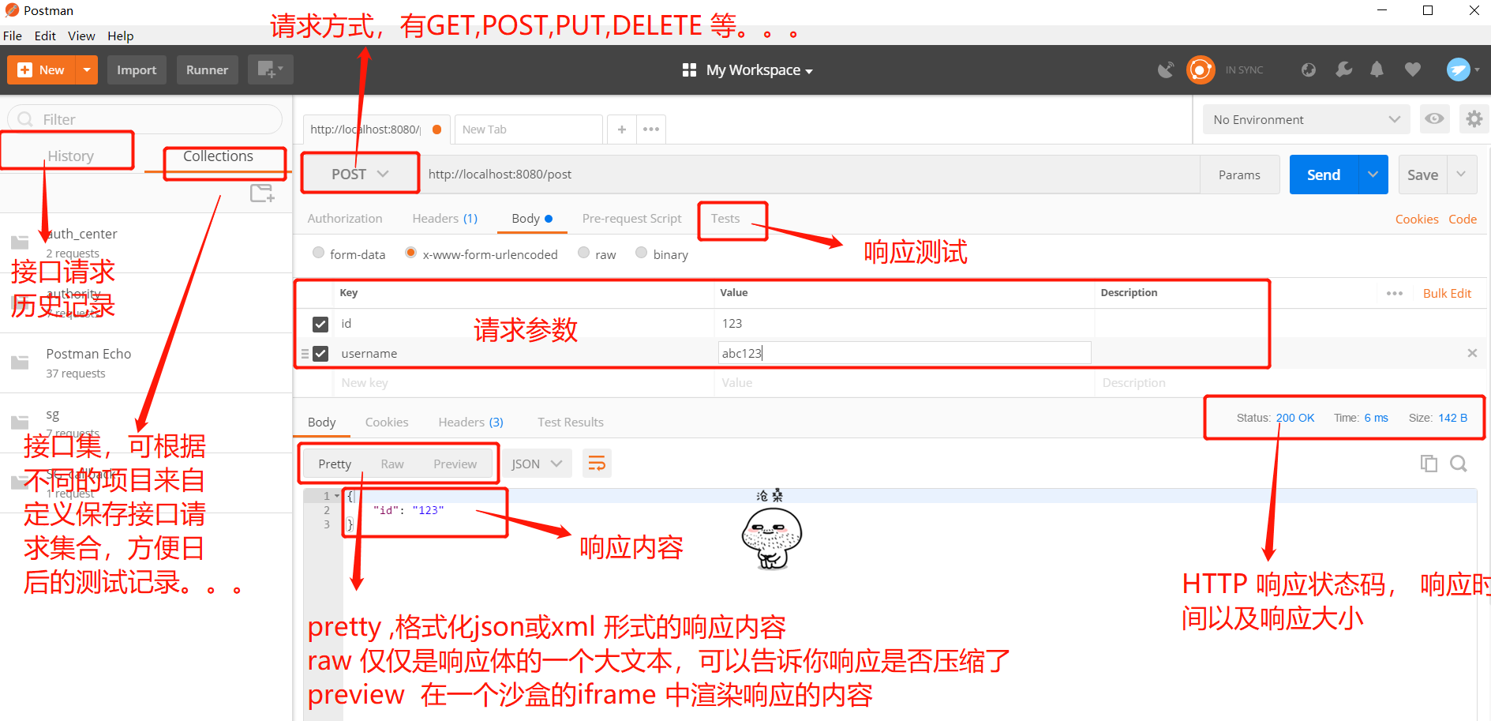Choose the raw body option
The image size is (1491, 721).
[x=584, y=253]
